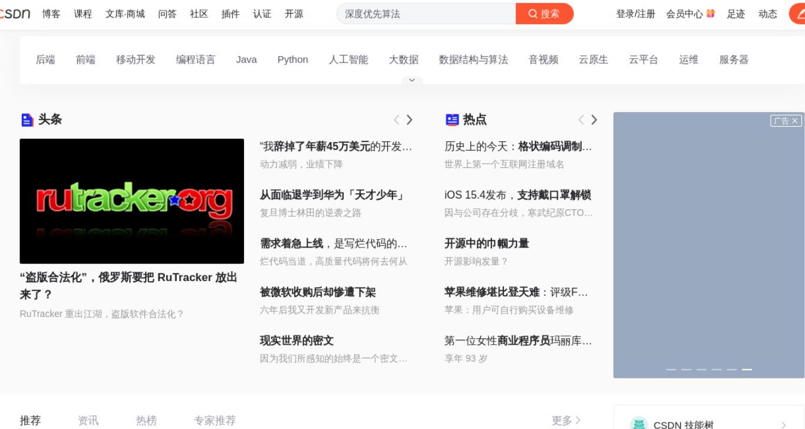The height and width of the screenshot is (429, 805).
Task: Select 音视频 category
Action: pos(543,60)
